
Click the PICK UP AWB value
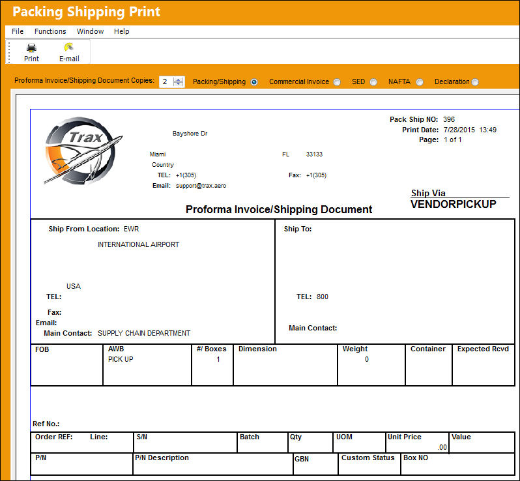121,359
